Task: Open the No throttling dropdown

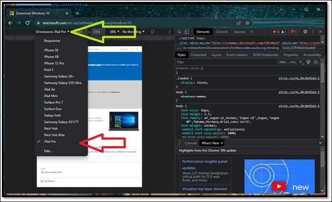Action: [133, 32]
